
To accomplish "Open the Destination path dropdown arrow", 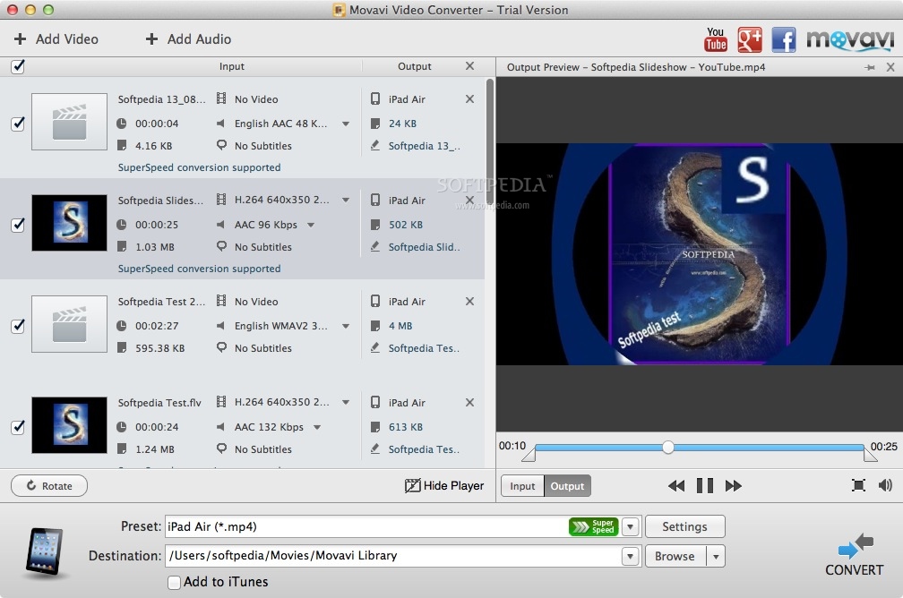I will [631, 556].
